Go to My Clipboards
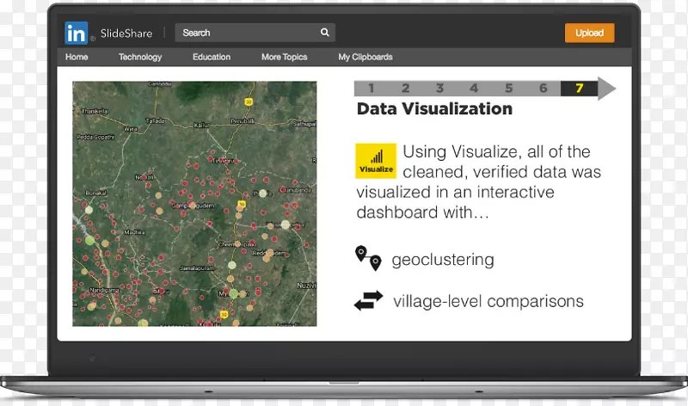The width and height of the screenshot is (688, 406). pos(365,57)
